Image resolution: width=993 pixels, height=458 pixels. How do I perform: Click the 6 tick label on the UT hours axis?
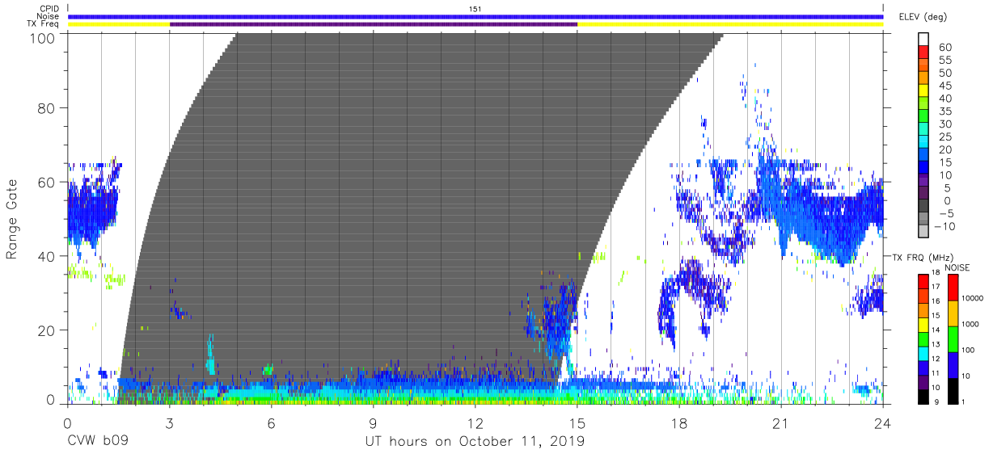coord(272,422)
